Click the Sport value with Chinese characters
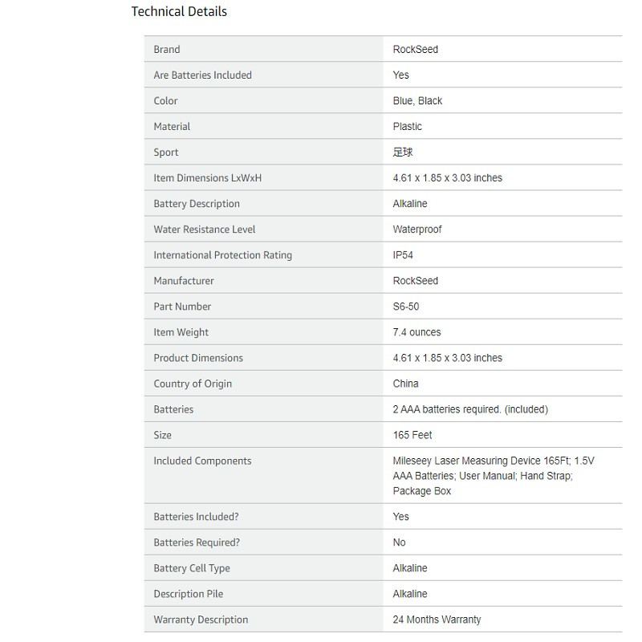This screenshot has height=642, width=642. point(403,152)
